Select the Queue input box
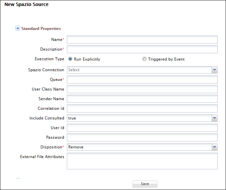226x190 pixels. point(142,80)
